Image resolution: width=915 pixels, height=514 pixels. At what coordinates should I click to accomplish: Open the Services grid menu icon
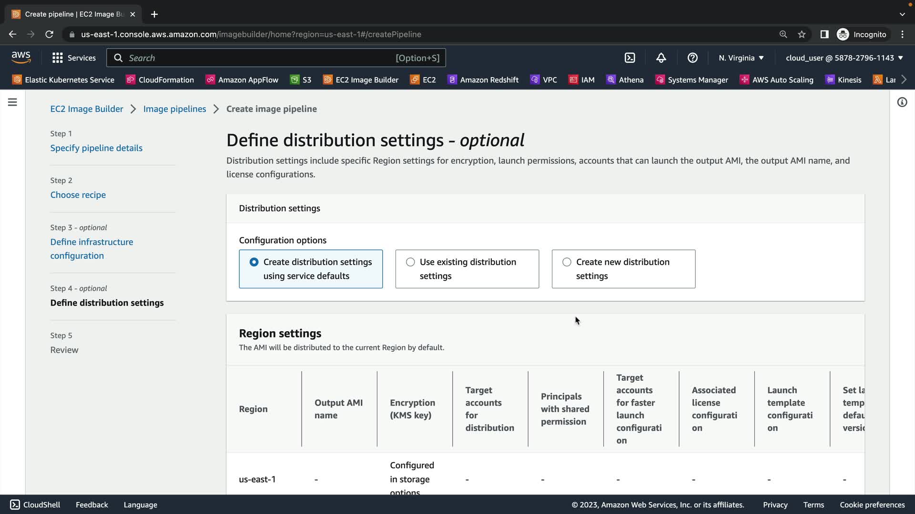click(x=58, y=58)
